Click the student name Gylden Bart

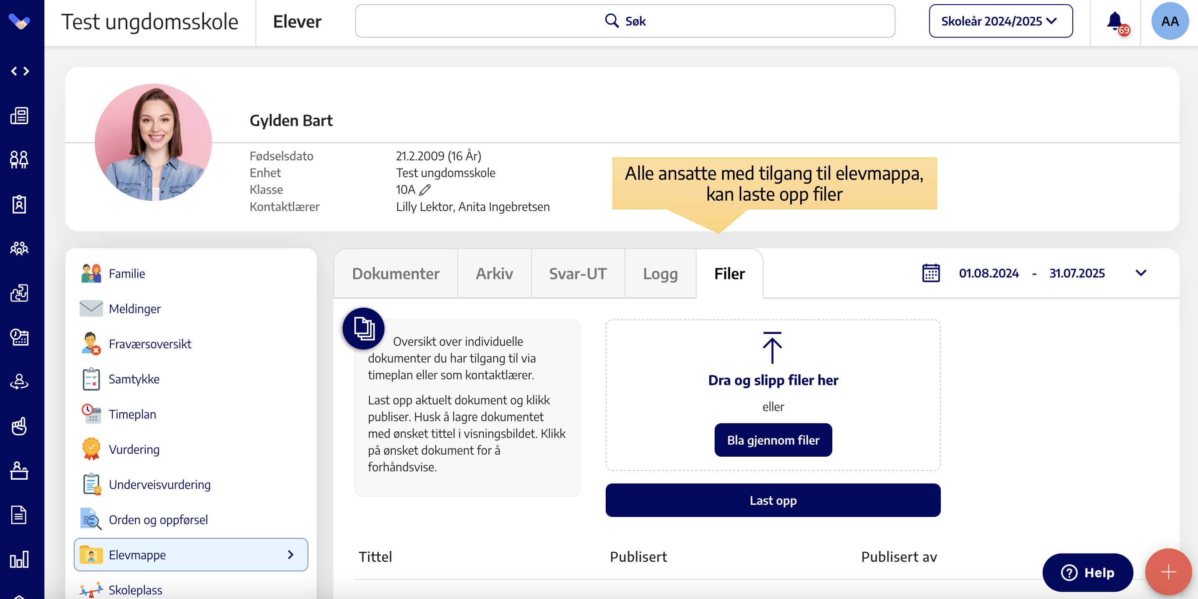point(291,121)
